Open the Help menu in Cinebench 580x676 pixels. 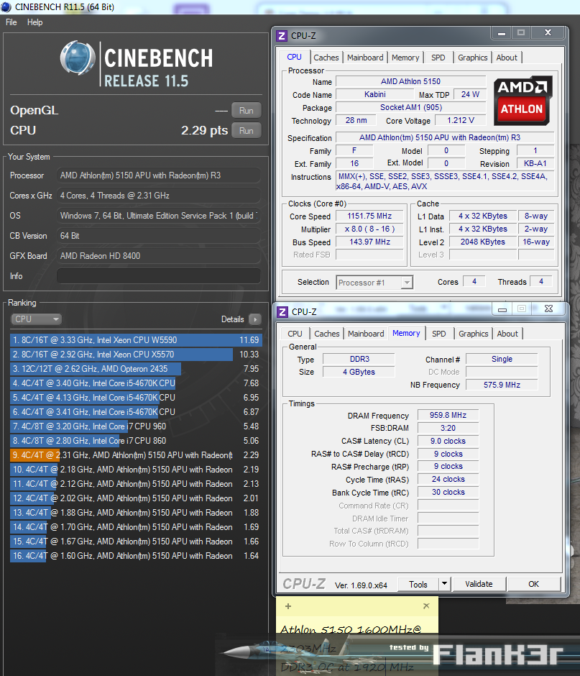coord(35,22)
